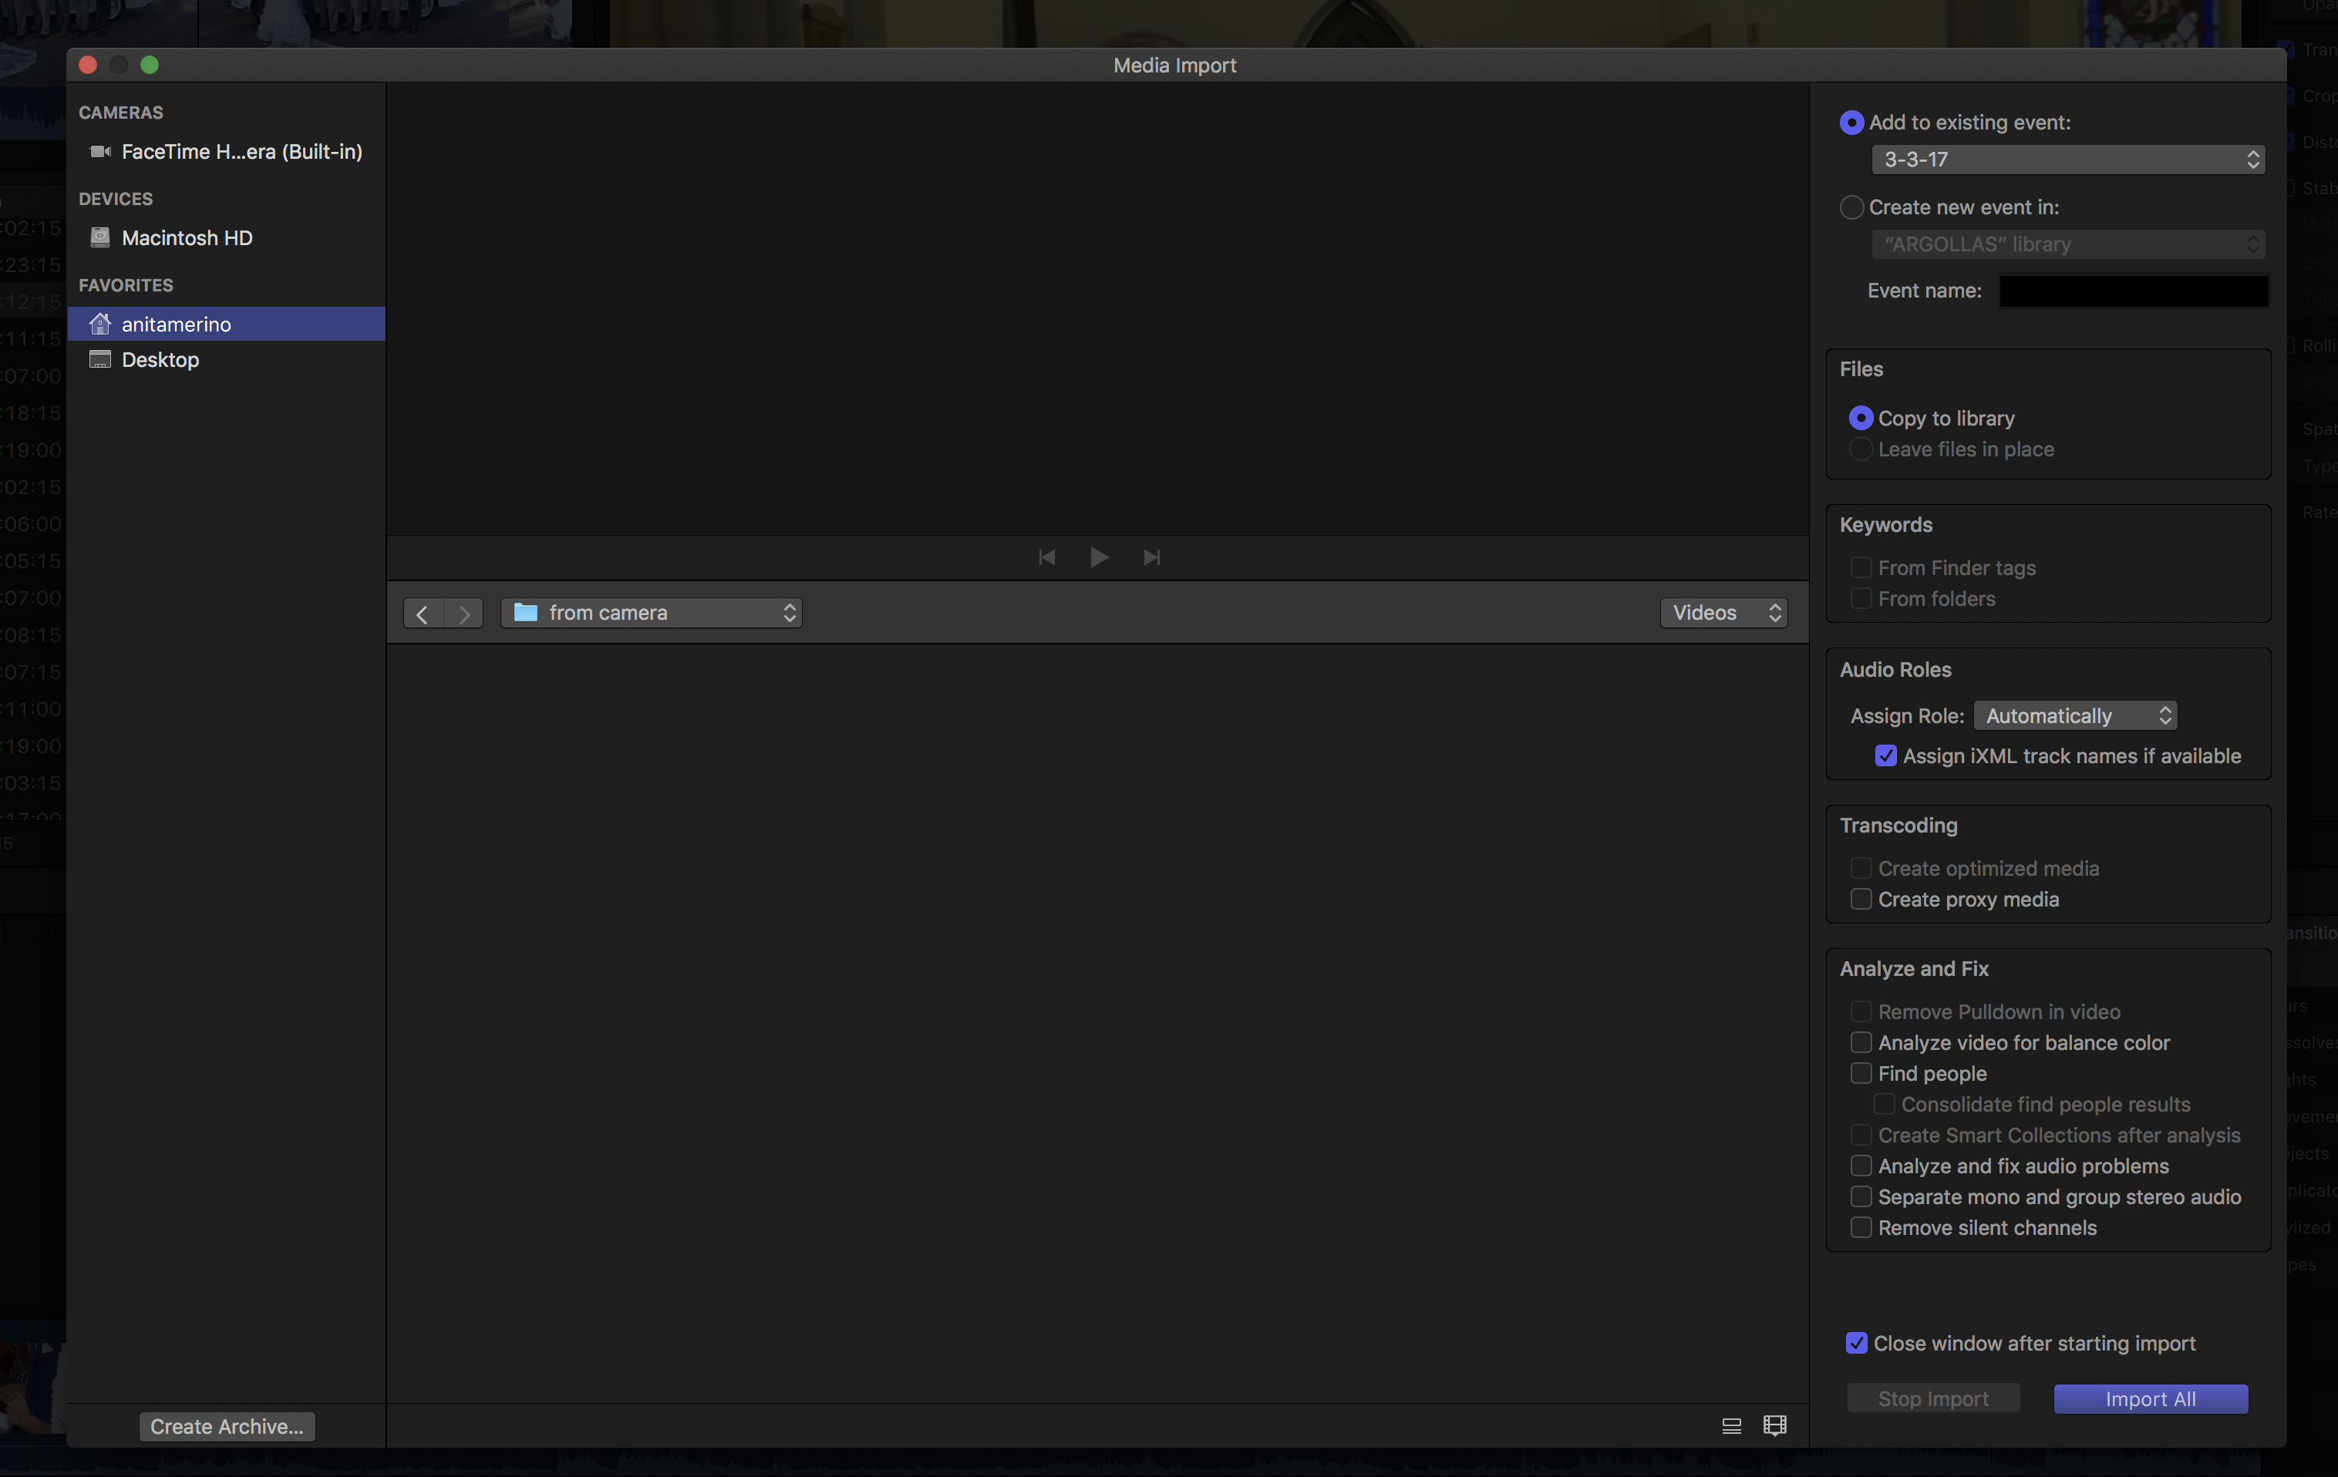Viewport: 2338px width, 1477px height.
Task: Switch browser to filmstrip view icon
Action: click(1774, 1425)
